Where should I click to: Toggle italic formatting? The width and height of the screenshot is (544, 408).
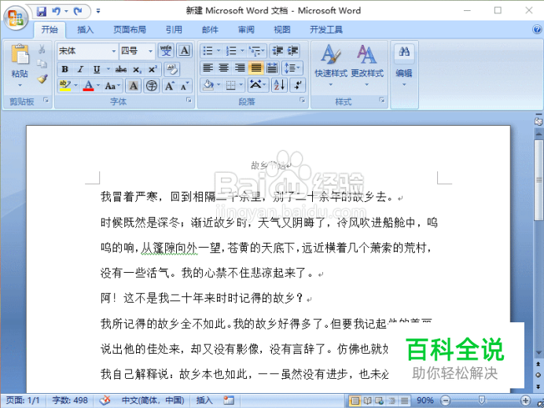click(x=80, y=69)
